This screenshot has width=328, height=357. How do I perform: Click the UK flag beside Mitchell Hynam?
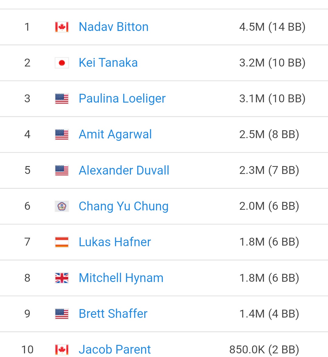click(62, 278)
